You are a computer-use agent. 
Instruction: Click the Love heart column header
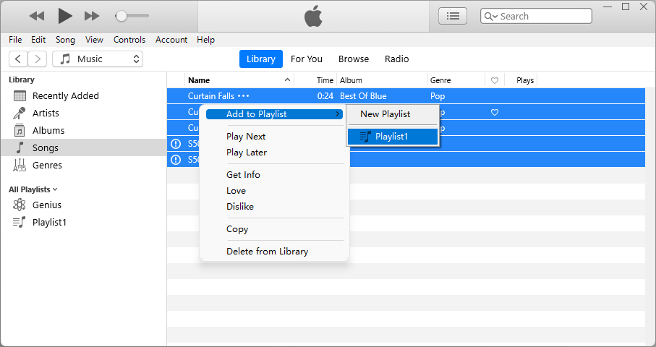[495, 80]
